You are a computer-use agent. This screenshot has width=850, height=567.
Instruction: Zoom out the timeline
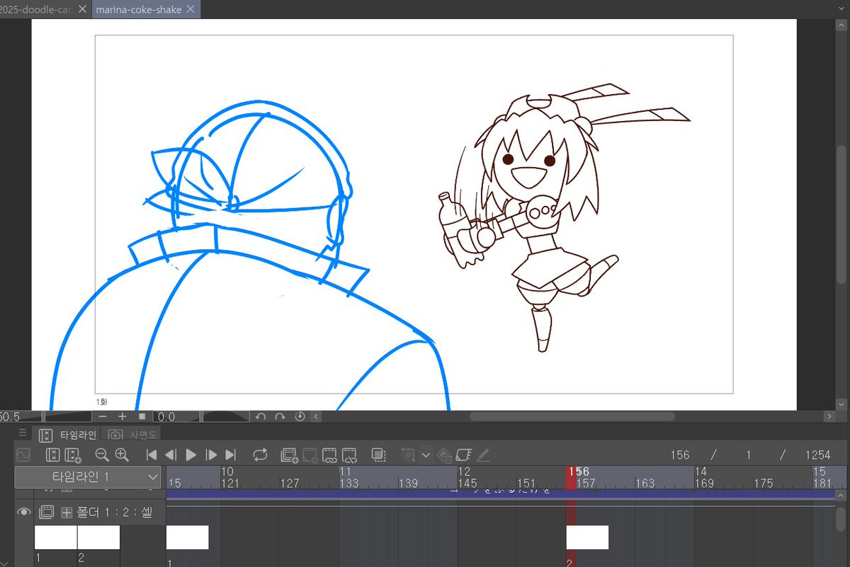coord(101,455)
